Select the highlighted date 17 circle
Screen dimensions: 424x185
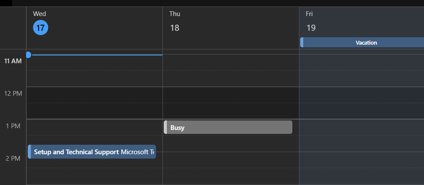click(x=40, y=28)
